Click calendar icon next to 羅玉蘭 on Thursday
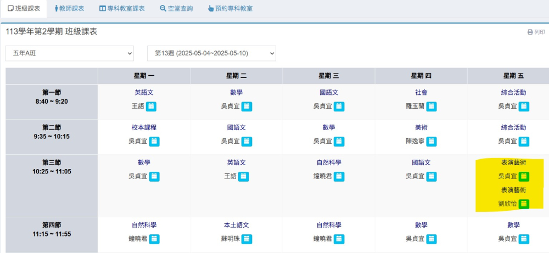 click(x=432, y=106)
